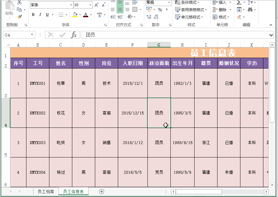Apply percent style
Viewport: 278px width, 197px height.
point(160,10)
